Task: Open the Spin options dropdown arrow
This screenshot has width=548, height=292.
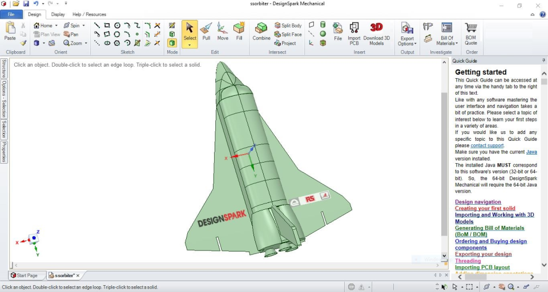Action: (x=83, y=26)
